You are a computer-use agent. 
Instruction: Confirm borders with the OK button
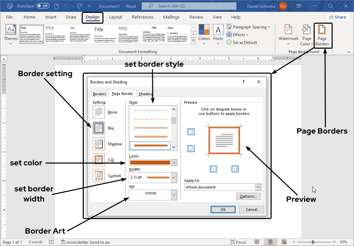point(223,209)
